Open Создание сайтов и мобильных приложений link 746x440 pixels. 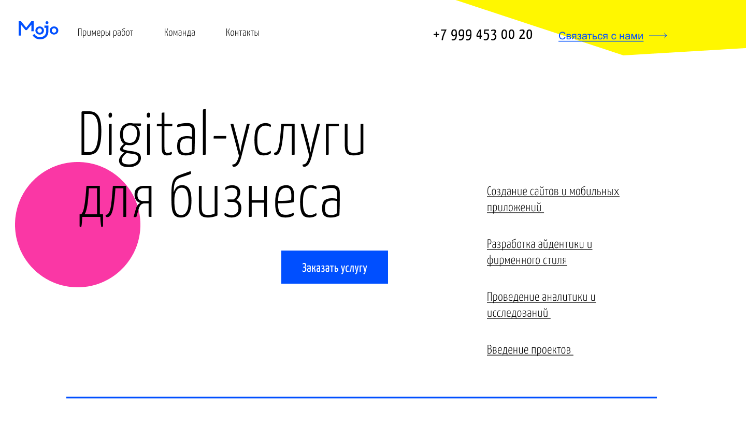click(x=553, y=192)
